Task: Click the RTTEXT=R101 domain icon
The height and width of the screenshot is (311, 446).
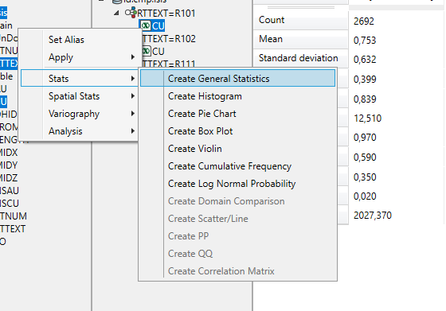Action: pyautogui.click(x=131, y=13)
